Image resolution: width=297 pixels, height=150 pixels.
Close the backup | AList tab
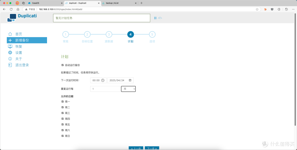pos(136,3)
